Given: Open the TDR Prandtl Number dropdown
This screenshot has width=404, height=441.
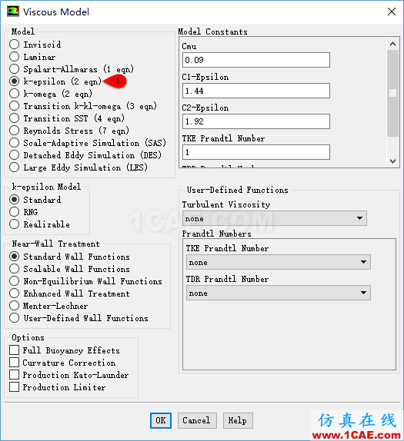Looking at the screenshot, I should (x=278, y=293).
